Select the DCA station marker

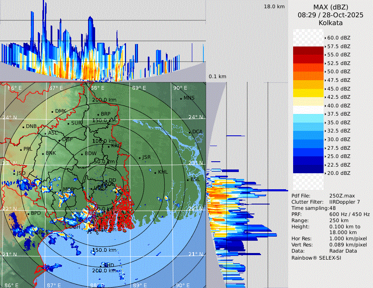coord(190,132)
